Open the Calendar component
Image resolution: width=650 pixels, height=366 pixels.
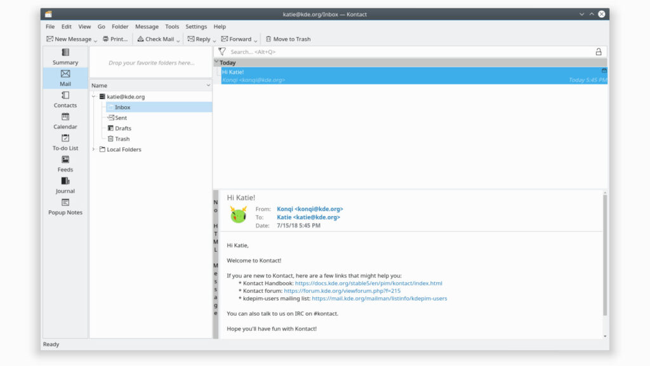coord(65,121)
